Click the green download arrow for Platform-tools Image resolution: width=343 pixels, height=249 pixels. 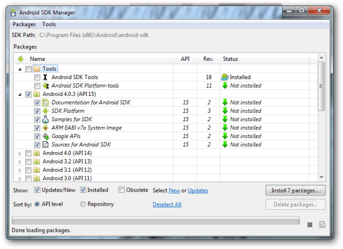point(225,86)
